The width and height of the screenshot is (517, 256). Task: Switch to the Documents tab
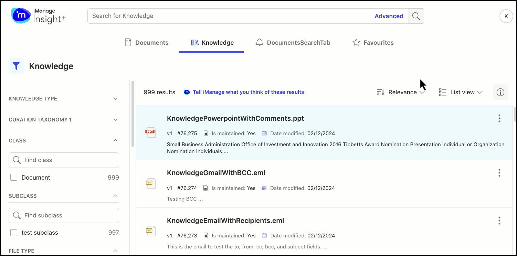click(147, 43)
